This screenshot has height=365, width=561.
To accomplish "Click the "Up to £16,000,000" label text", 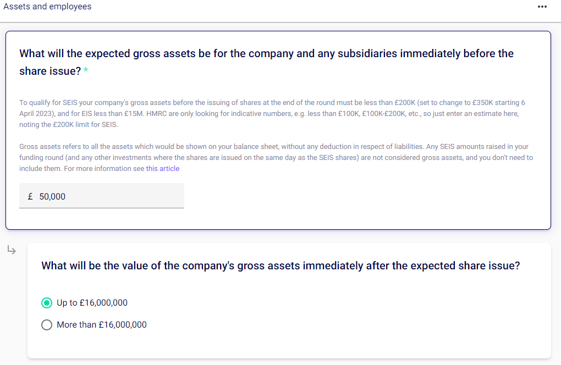I will [x=92, y=303].
